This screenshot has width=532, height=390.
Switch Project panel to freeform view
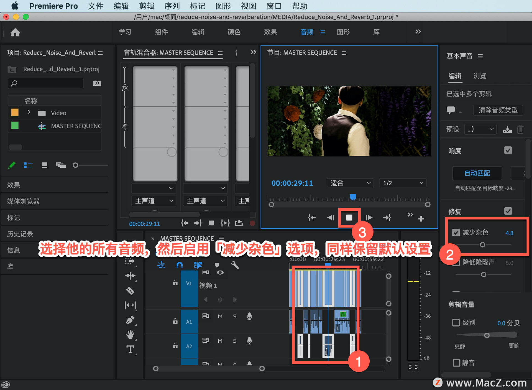click(61, 165)
